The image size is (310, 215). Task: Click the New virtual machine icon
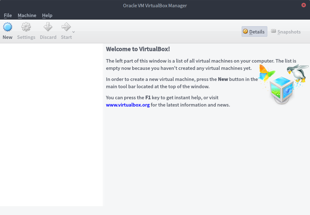[8, 27]
